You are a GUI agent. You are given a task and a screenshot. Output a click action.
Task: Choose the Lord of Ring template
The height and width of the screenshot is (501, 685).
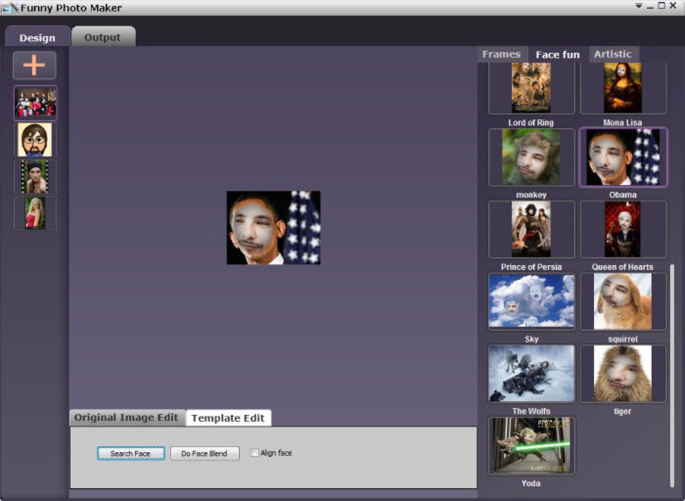(531, 87)
